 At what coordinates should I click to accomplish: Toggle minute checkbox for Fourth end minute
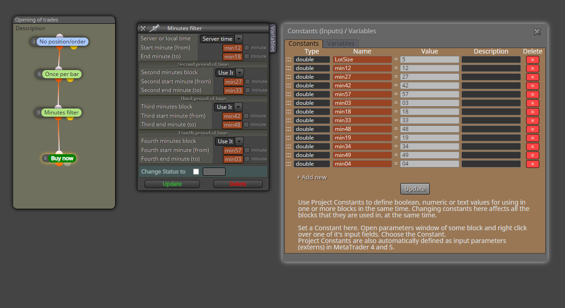click(x=248, y=159)
